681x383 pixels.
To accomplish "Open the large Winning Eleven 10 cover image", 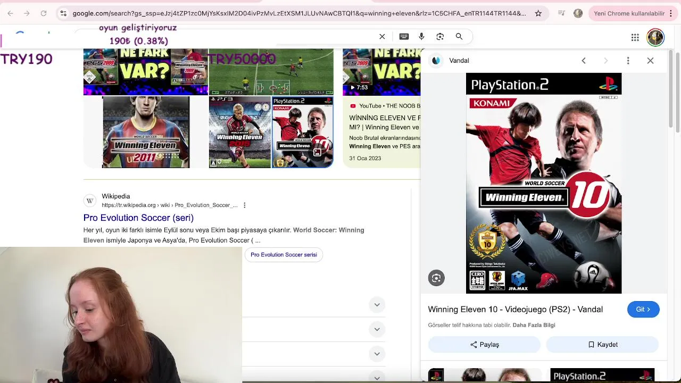I will point(544,183).
